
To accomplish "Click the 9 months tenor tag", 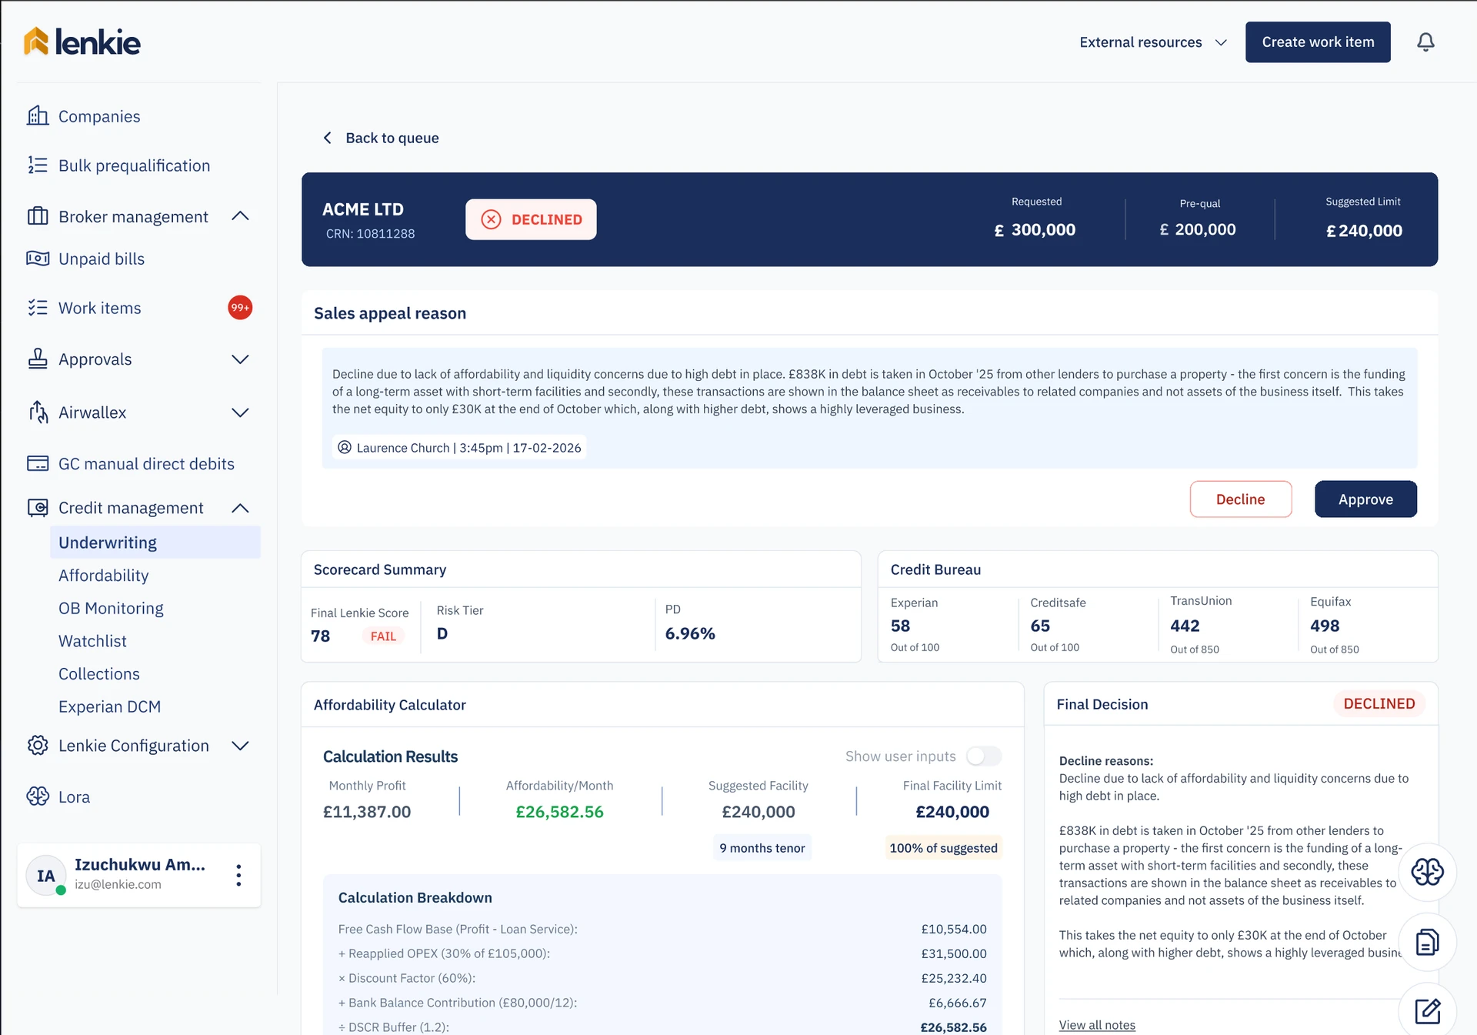I will 762,848.
